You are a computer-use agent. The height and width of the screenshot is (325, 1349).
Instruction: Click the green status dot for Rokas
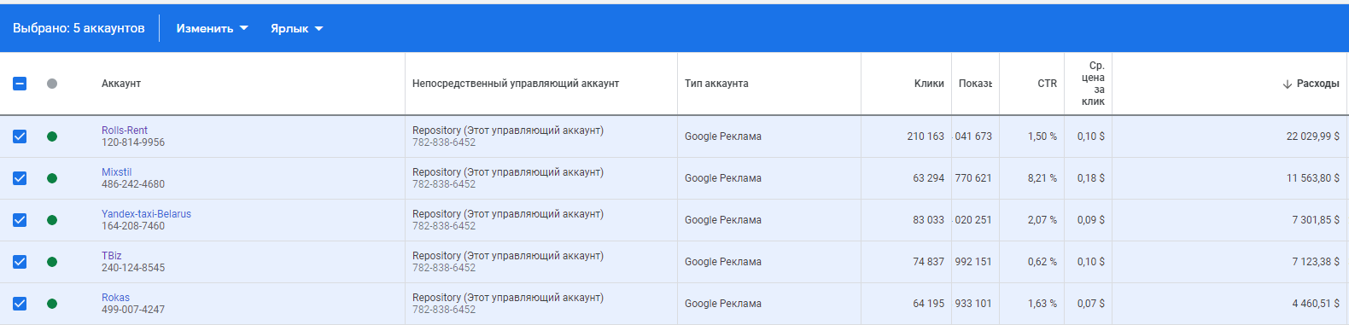[x=52, y=304]
